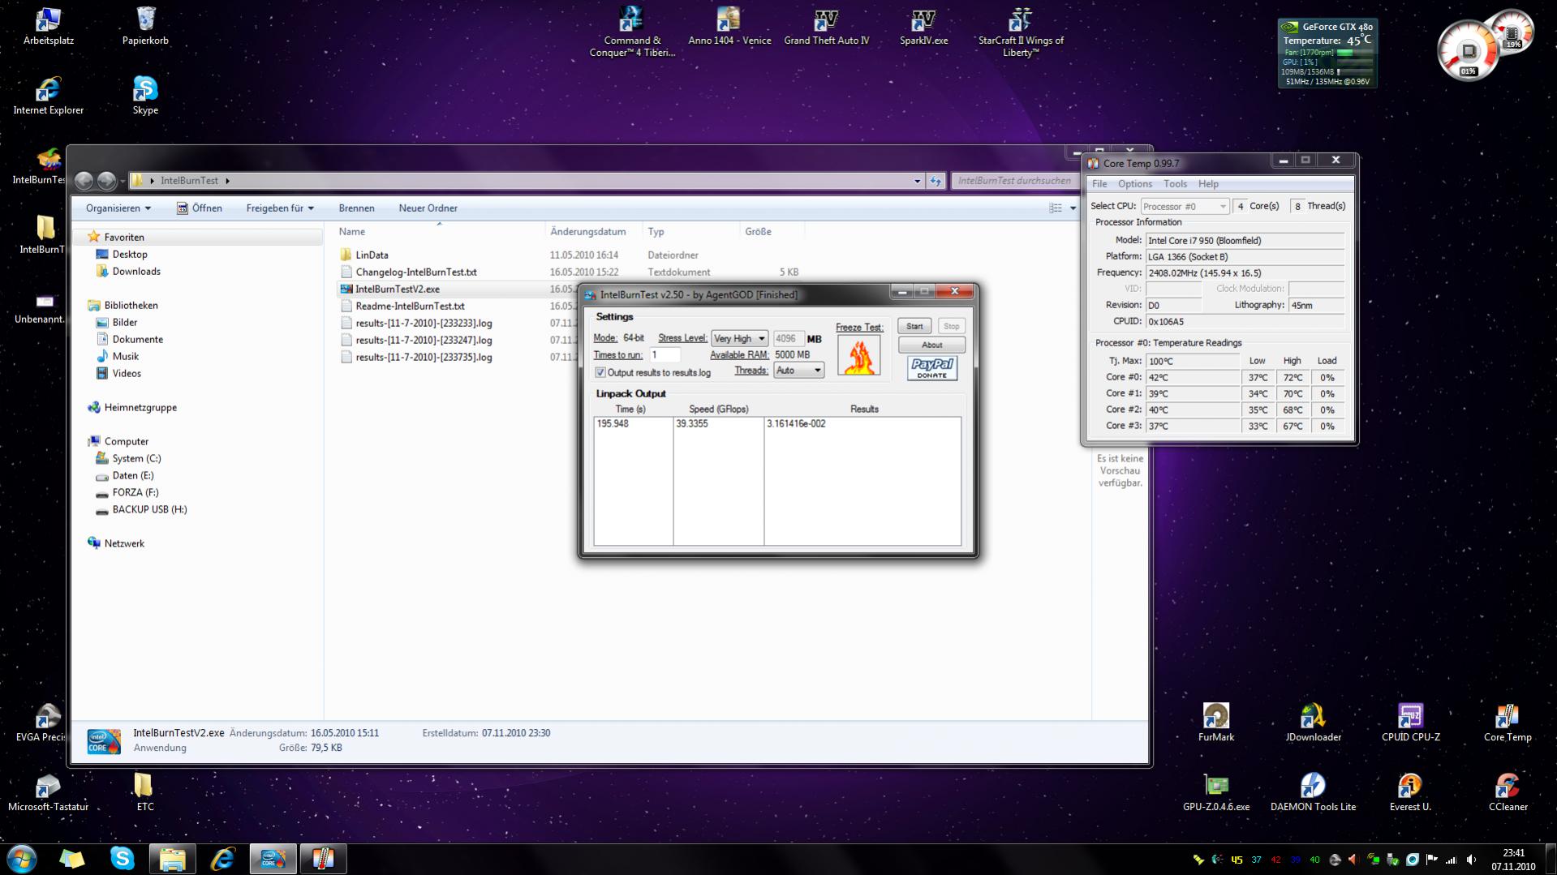This screenshot has width=1557, height=875.
Task: Launch Internet Explorer from the desktop
Action: point(48,96)
